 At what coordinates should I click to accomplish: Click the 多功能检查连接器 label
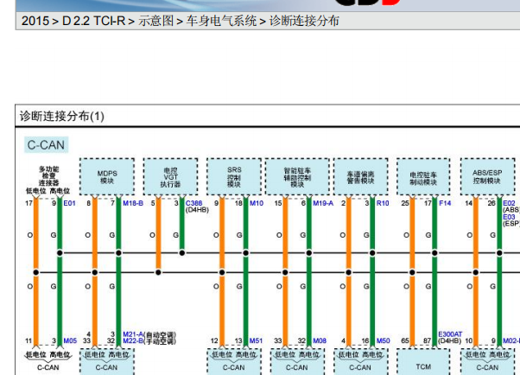[48, 176]
